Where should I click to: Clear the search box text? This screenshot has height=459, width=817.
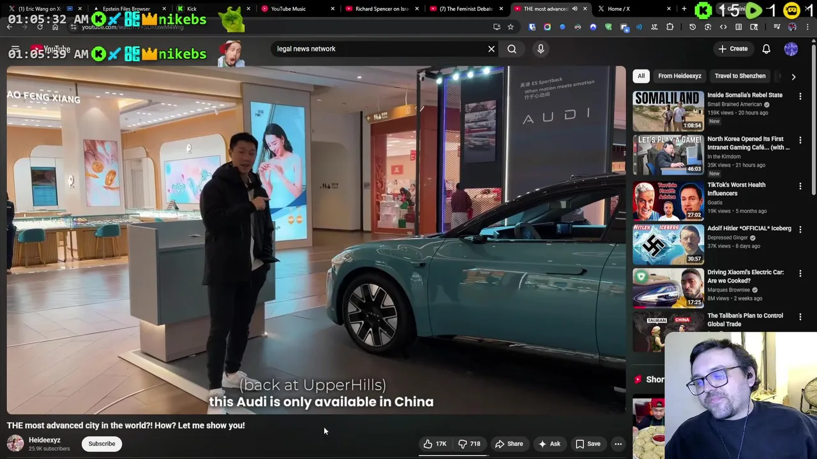tap(491, 48)
